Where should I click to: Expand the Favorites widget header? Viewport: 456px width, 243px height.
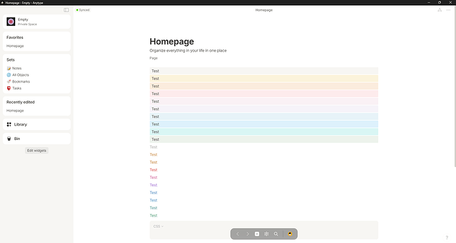coord(15,38)
